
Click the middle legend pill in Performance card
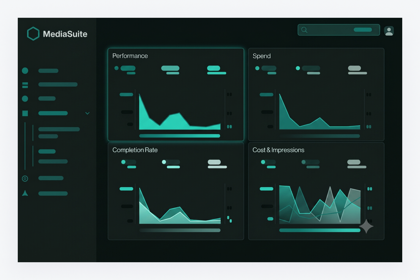point(170,68)
